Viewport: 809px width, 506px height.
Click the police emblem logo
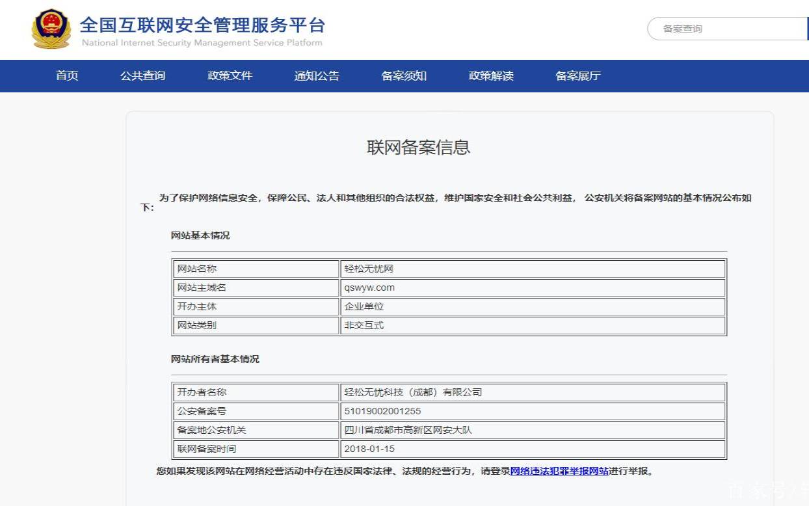(x=51, y=29)
